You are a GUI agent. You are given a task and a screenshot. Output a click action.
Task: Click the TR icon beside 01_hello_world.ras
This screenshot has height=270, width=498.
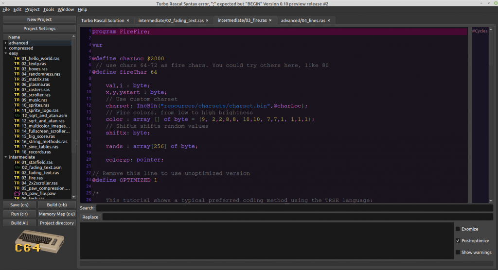tap(17, 58)
